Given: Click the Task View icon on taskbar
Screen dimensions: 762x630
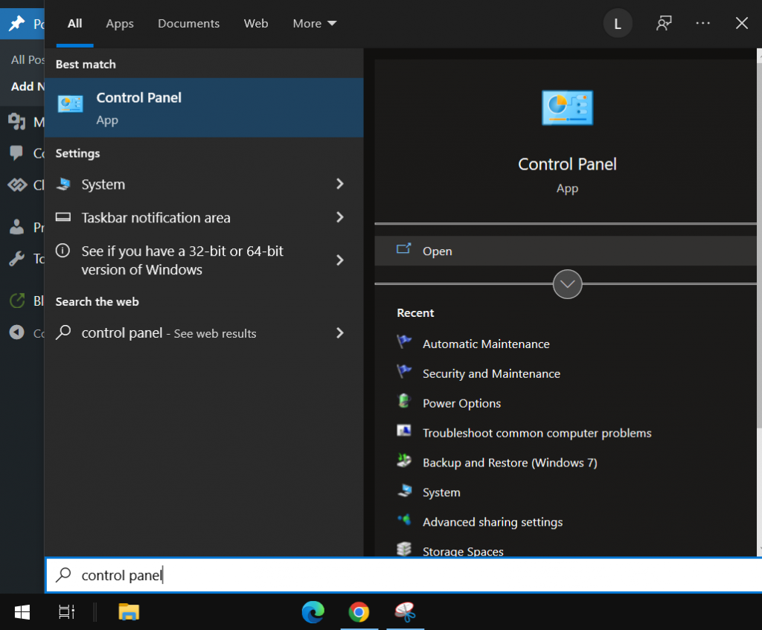Looking at the screenshot, I should (x=65, y=611).
